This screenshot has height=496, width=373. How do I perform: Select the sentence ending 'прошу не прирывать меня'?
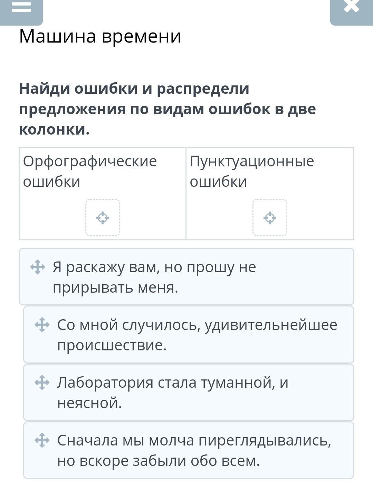pyautogui.click(x=186, y=277)
